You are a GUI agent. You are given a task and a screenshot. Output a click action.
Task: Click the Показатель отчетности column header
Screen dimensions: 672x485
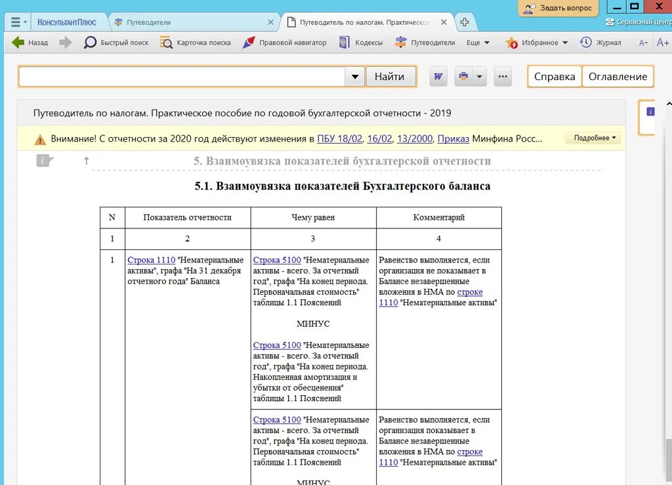tap(187, 218)
